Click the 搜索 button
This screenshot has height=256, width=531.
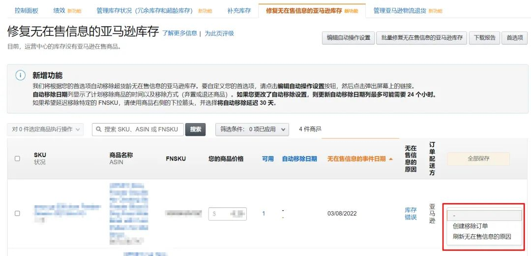point(195,129)
